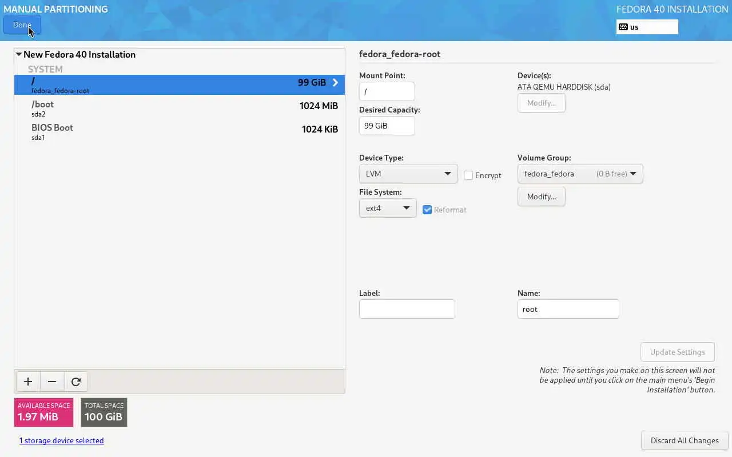
Task: Collapse the New Fedora 40 Installation tree
Action: 19,54
